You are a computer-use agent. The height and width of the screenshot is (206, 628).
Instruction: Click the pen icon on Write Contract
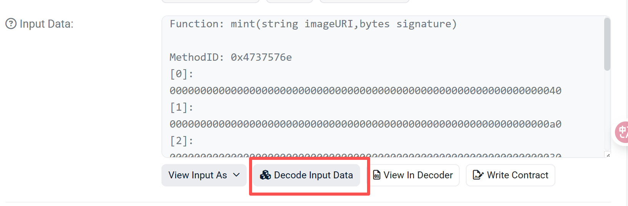pyautogui.click(x=478, y=175)
